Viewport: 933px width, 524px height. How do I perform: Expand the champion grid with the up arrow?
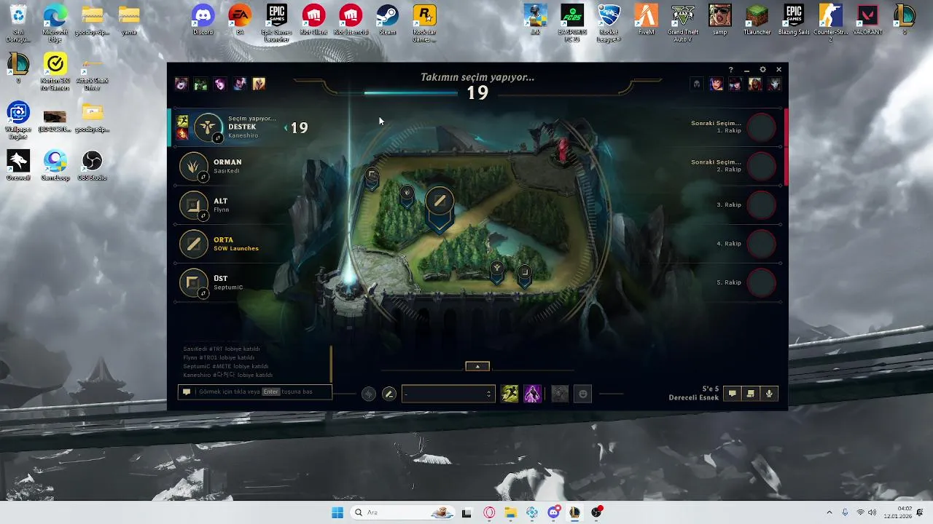point(477,366)
